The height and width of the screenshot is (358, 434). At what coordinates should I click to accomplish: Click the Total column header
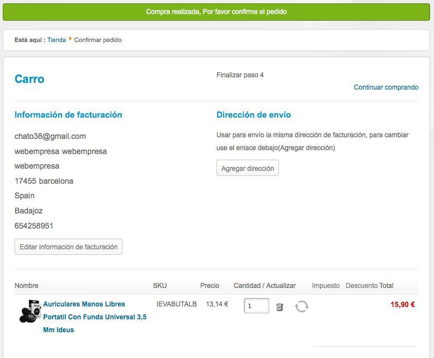coord(386,286)
